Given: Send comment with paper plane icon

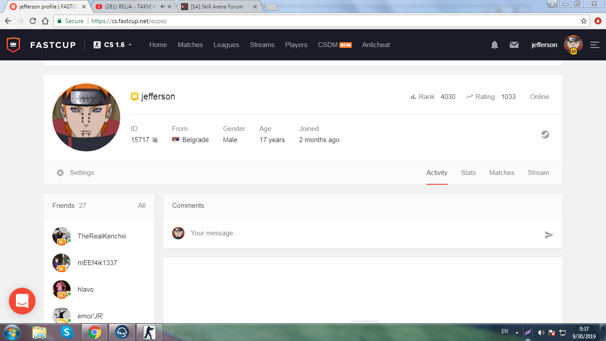Looking at the screenshot, I should coord(549,235).
